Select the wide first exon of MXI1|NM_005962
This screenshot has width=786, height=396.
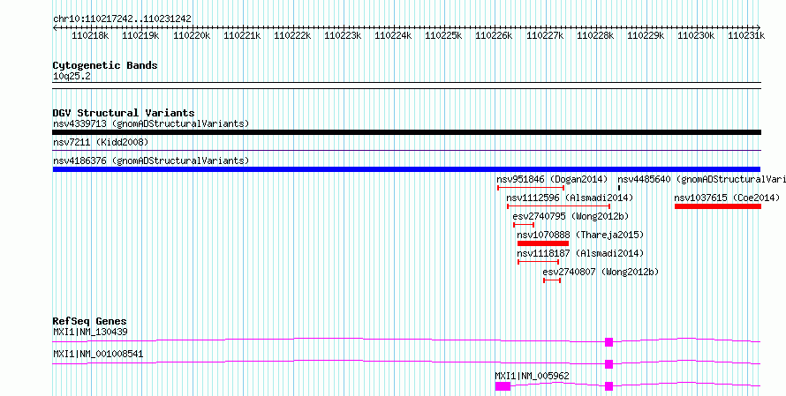point(503,386)
